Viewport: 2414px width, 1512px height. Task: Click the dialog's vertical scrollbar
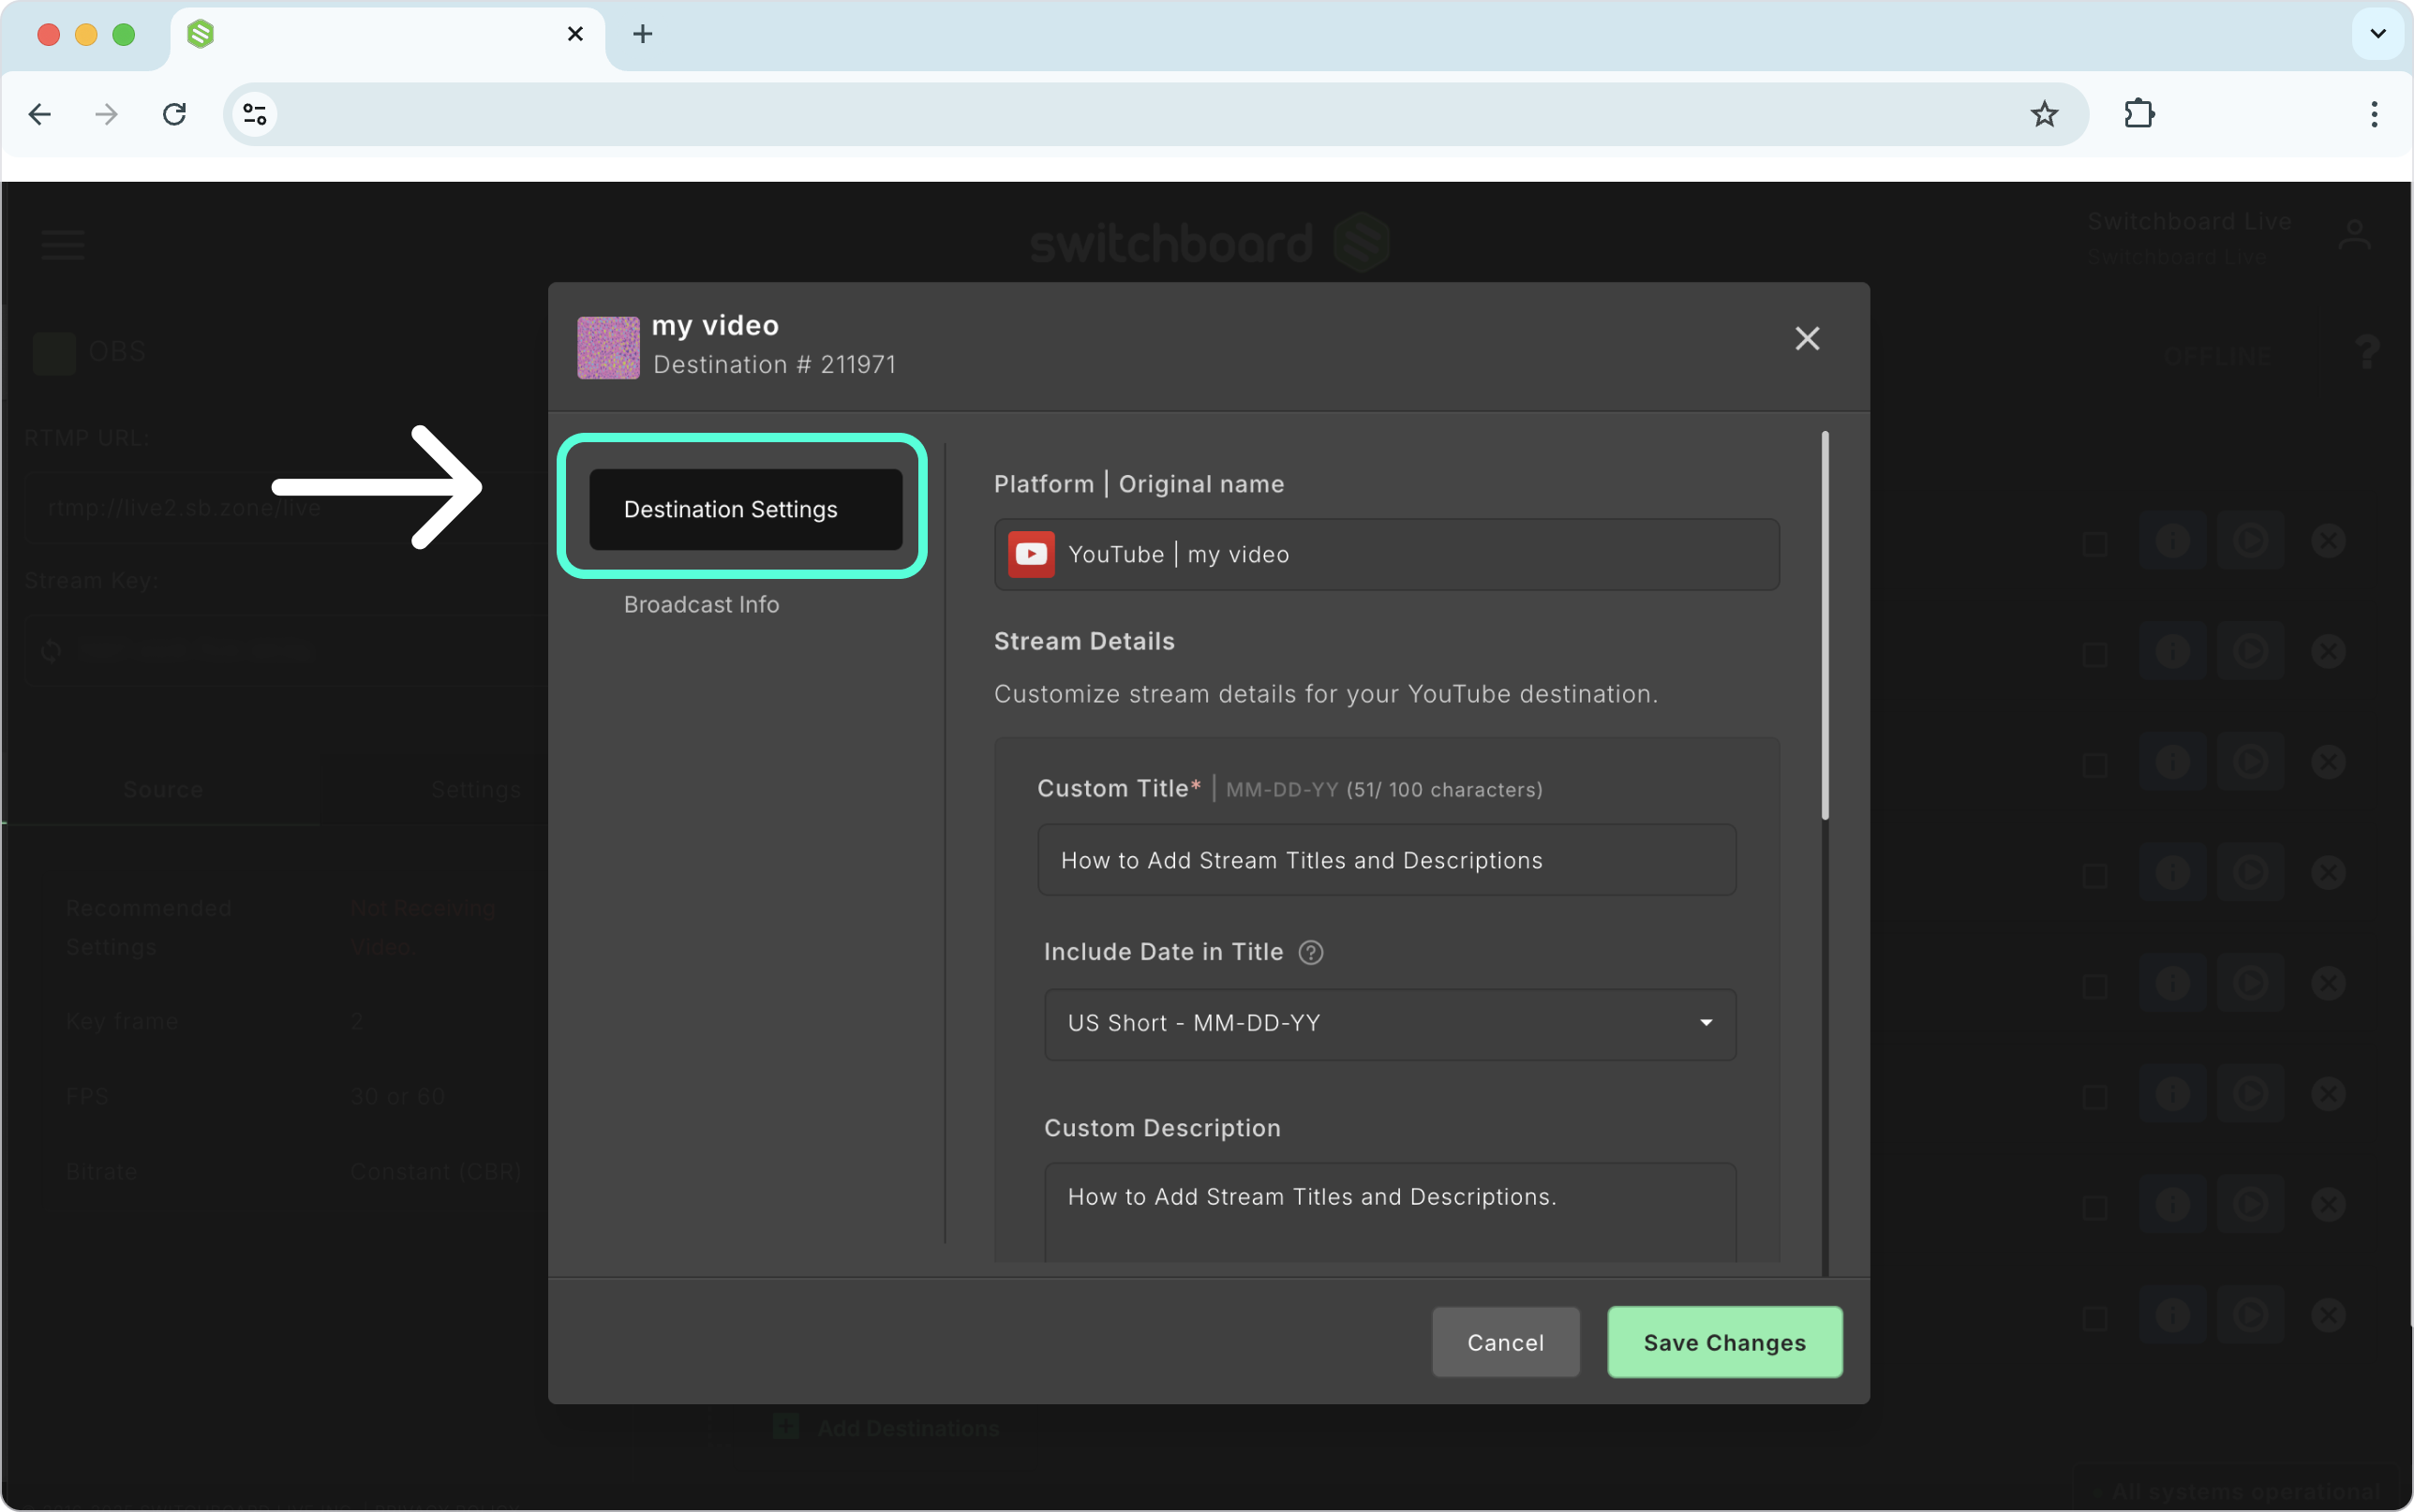(1825, 626)
